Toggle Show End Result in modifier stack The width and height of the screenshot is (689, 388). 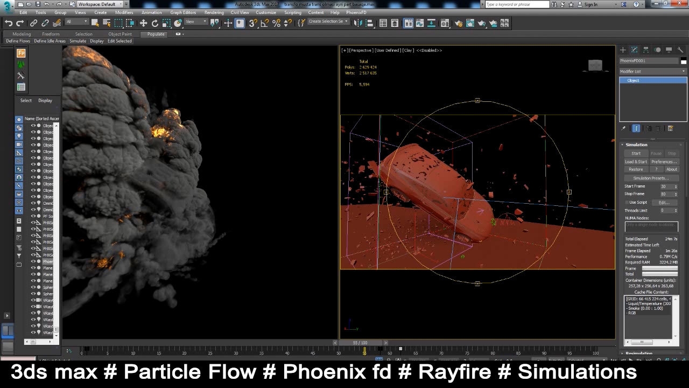tap(636, 128)
